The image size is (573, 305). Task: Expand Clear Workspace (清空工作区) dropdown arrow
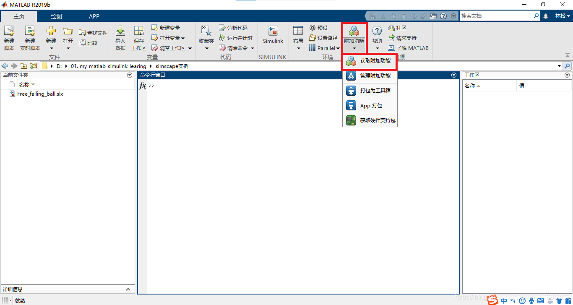190,48
